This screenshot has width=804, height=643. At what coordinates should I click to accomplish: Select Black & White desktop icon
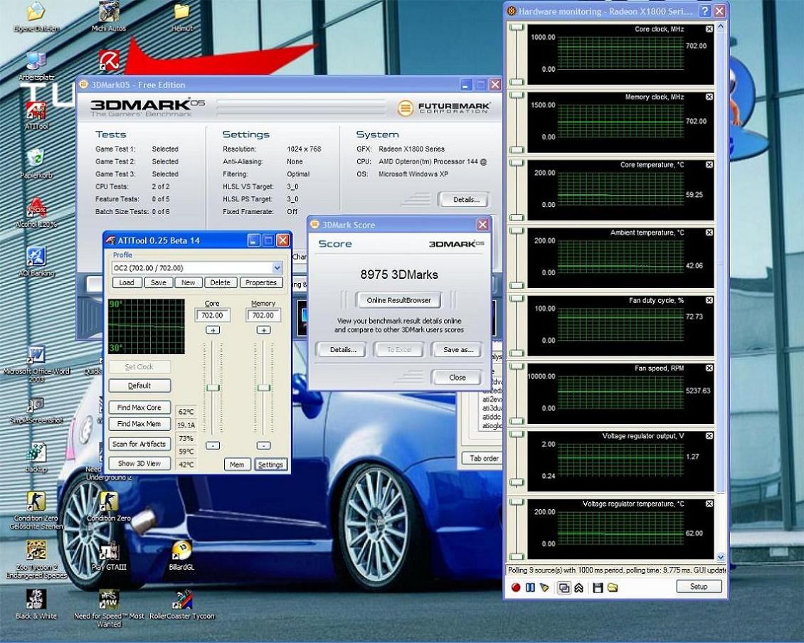[x=36, y=604]
